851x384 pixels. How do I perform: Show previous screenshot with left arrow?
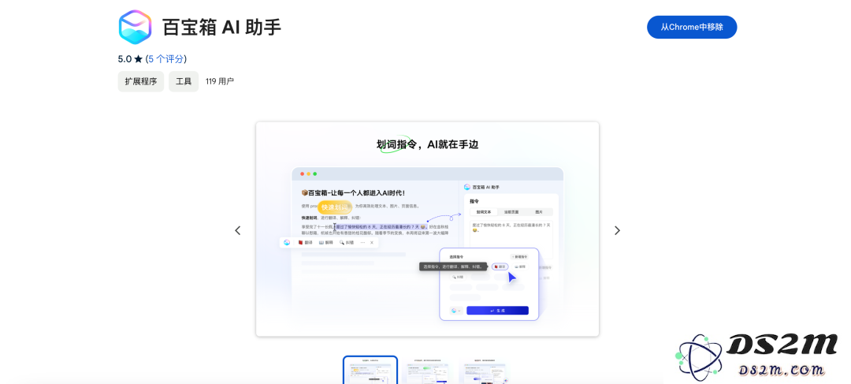[238, 230]
